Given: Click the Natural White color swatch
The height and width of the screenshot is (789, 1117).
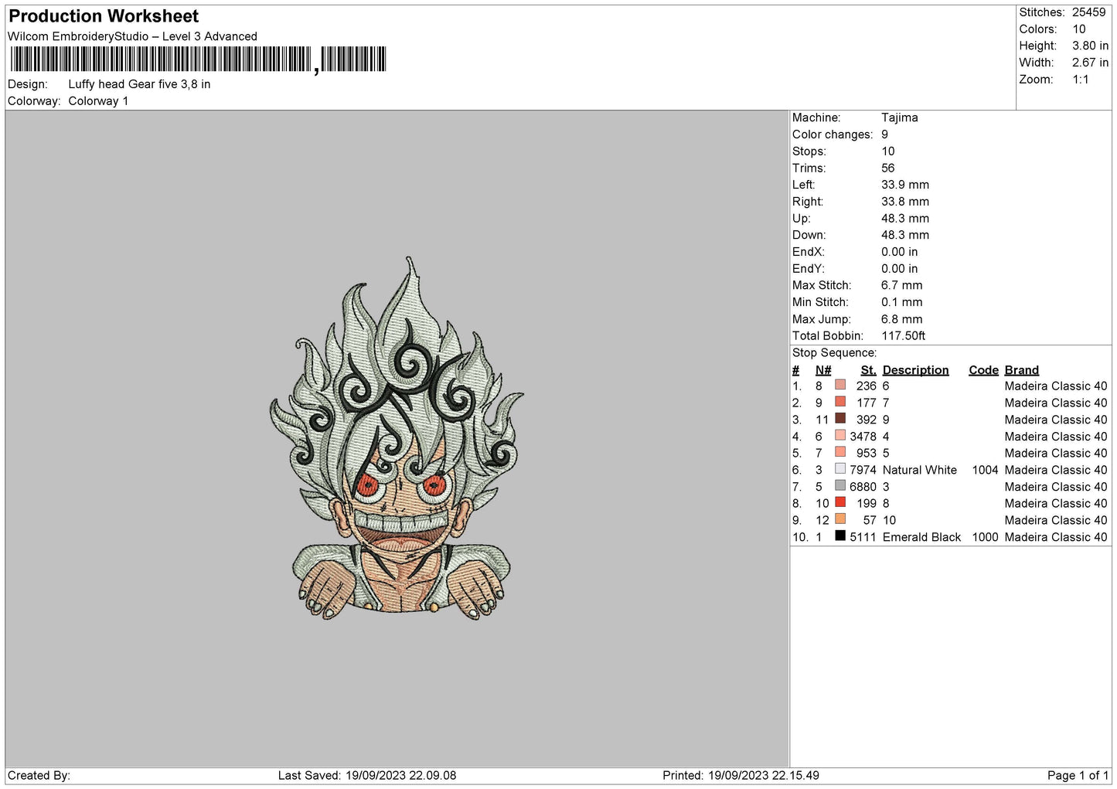Looking at the screenshot, I should pyautogui.click(x=840, y=468).
